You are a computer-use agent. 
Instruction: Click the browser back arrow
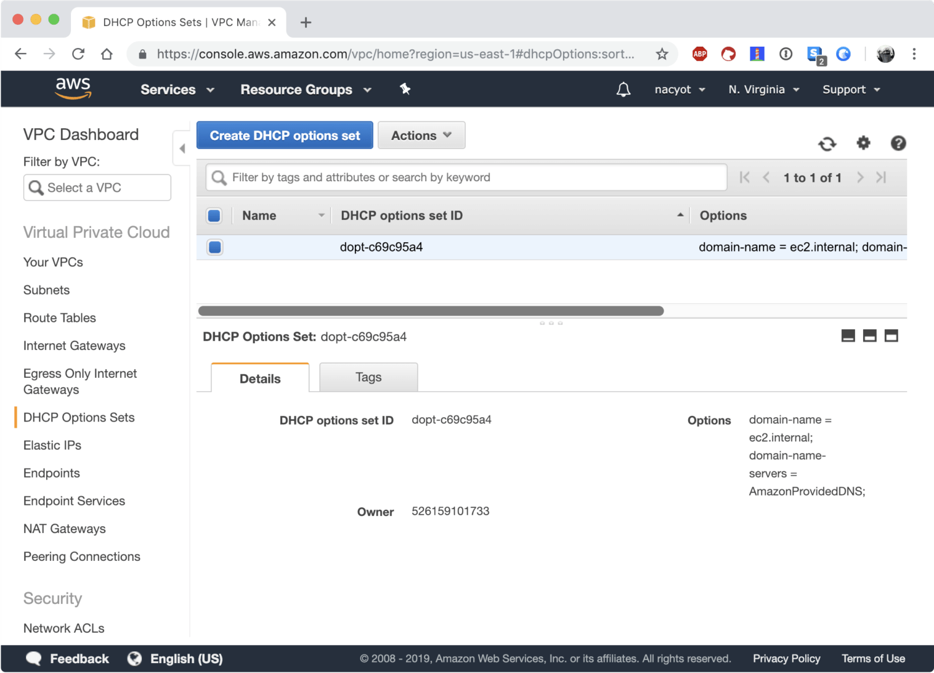(21, 54)
